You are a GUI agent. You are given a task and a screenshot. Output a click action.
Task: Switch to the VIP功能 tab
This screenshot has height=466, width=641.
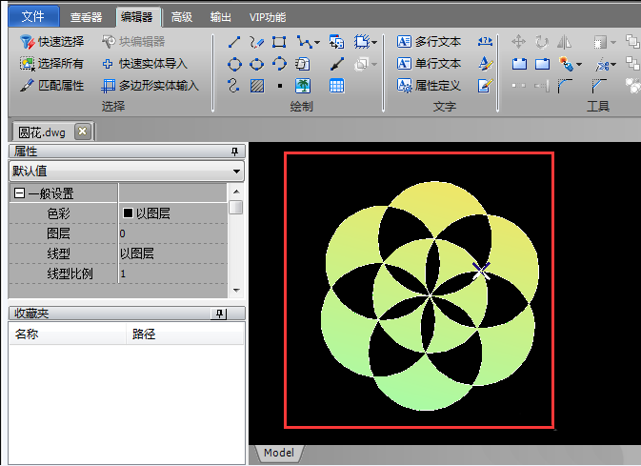coord(268,17)
